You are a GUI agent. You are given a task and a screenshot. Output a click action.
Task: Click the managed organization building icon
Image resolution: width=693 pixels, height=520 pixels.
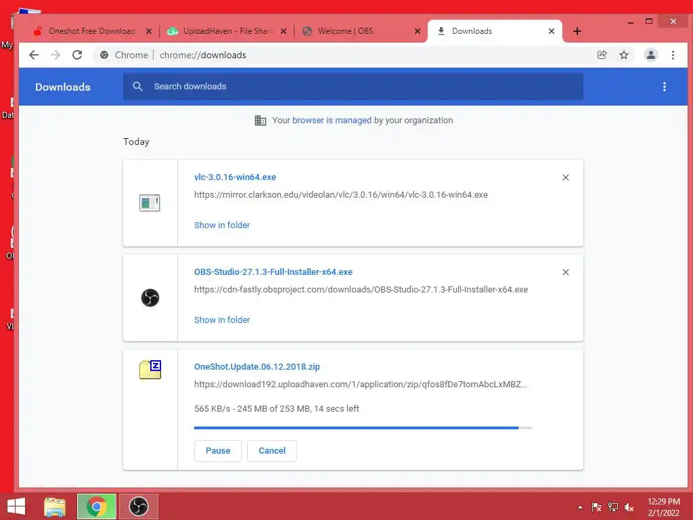[261, 121]
